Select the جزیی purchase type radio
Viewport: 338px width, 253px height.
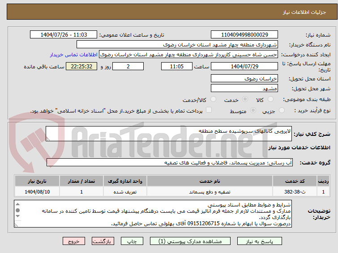pyautogui.click(x=282, y=110)
